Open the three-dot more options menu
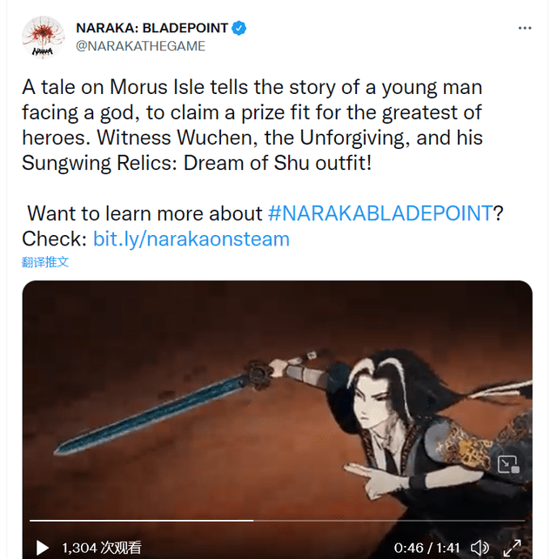The image size is (557, 559). click(x=525, y=28)
